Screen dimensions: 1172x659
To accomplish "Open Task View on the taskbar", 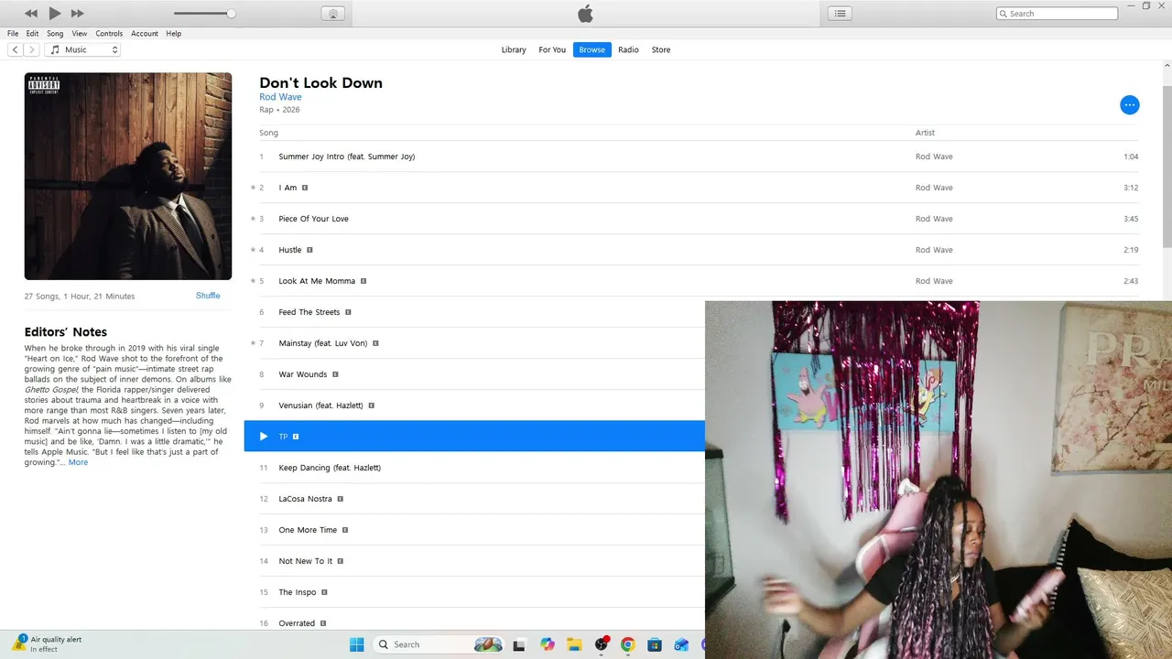I will [519, 644].
